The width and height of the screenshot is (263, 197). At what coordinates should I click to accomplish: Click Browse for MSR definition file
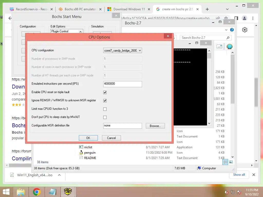(155, 126)
